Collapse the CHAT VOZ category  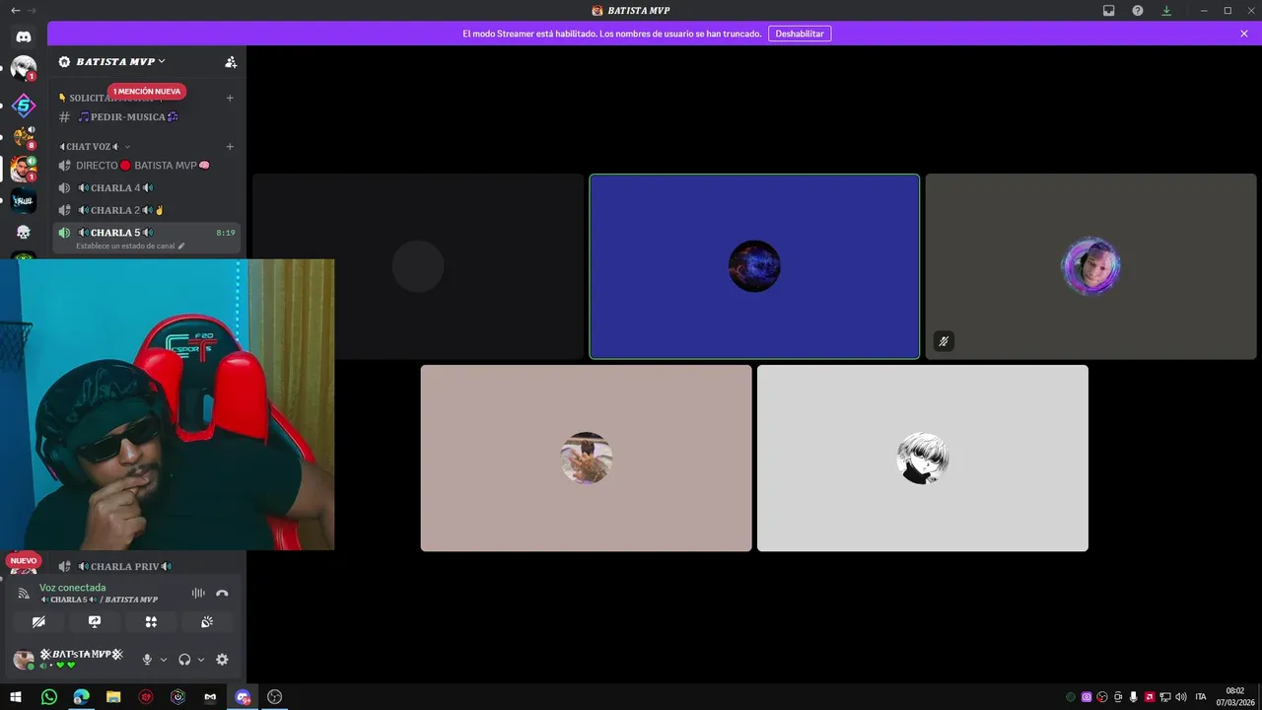[94, 147]
